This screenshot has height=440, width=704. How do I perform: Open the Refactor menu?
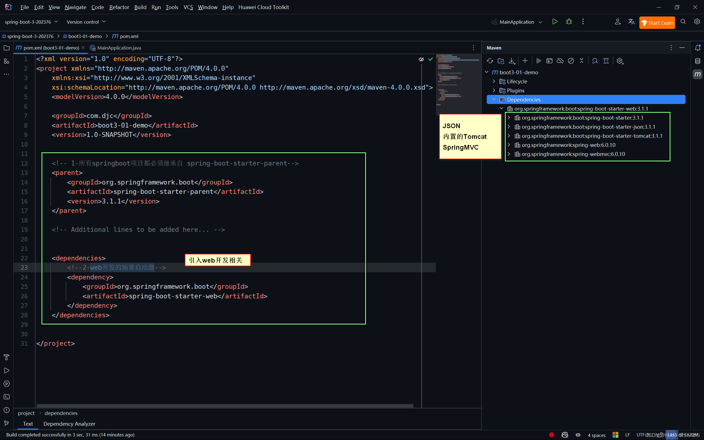(x=119, y=7)
